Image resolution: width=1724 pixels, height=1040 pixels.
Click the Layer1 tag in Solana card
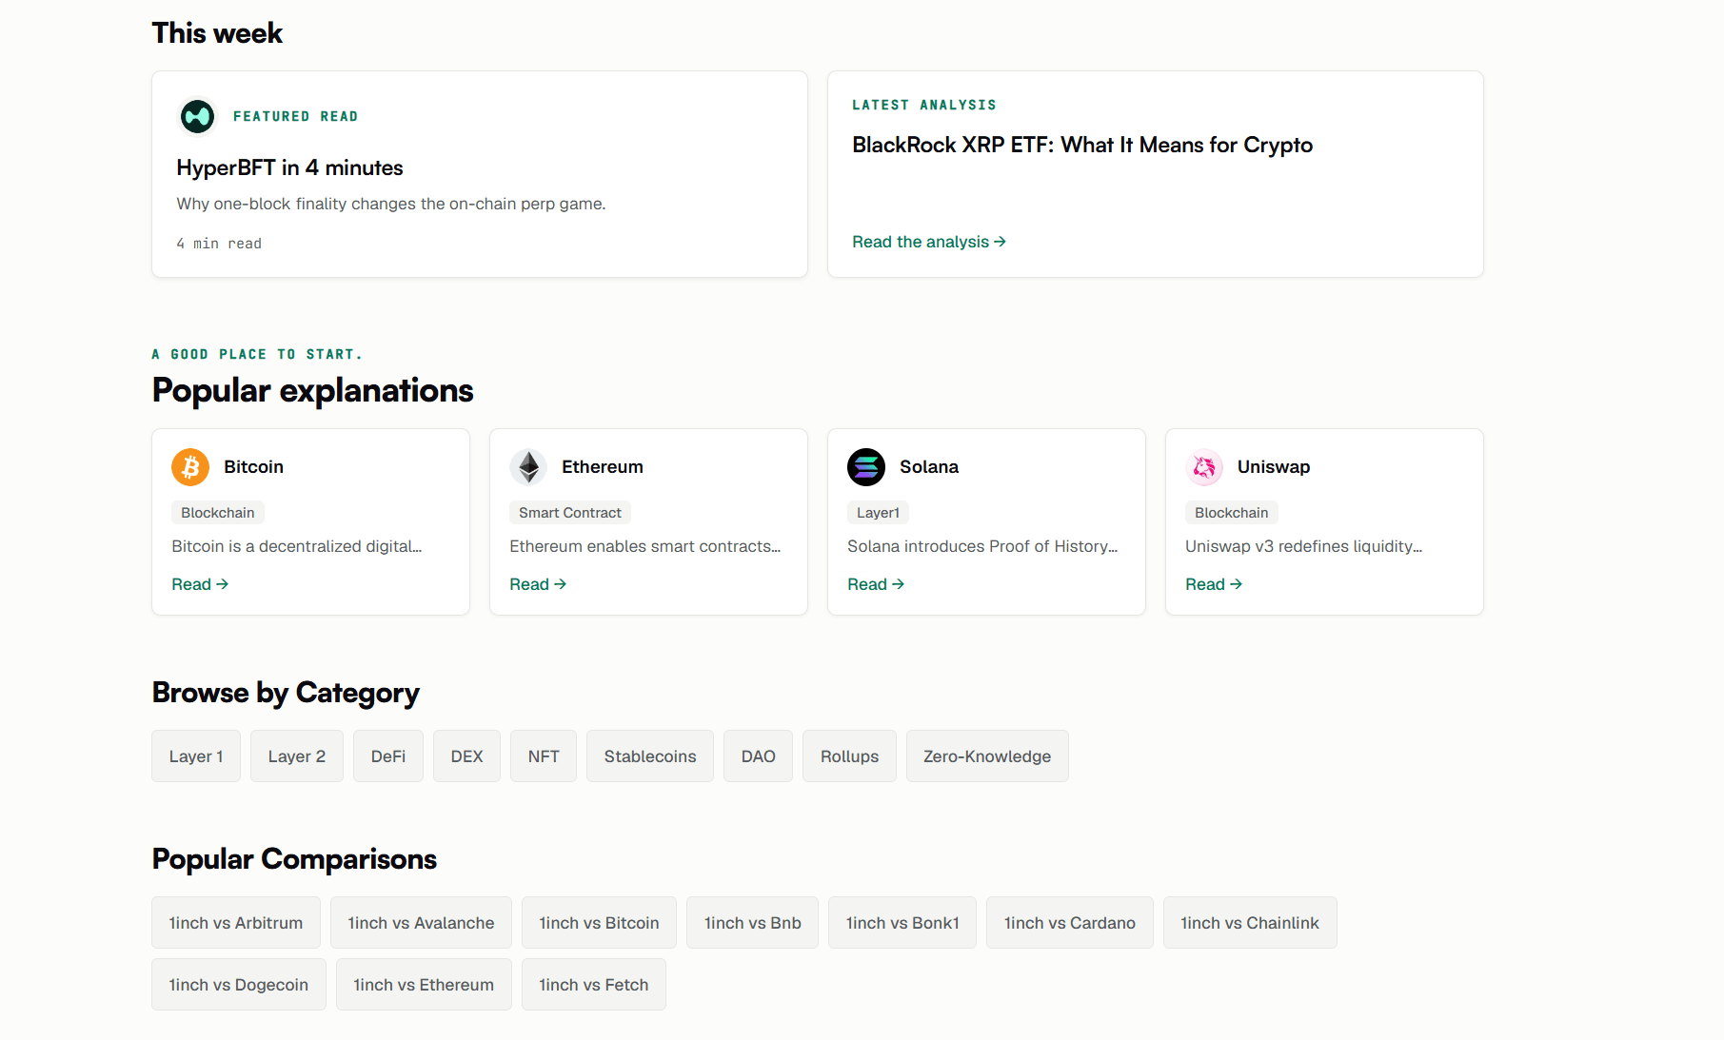click(x=878, y=513)
